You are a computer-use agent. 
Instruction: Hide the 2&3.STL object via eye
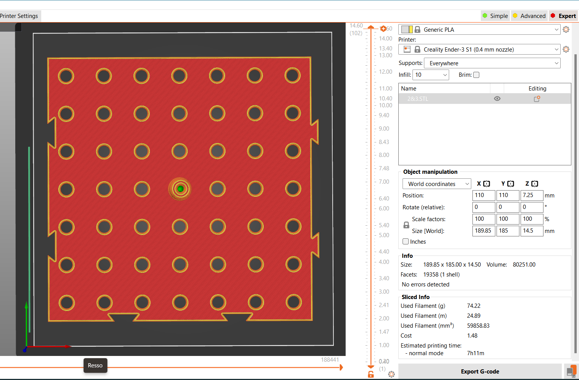(497, 99)
